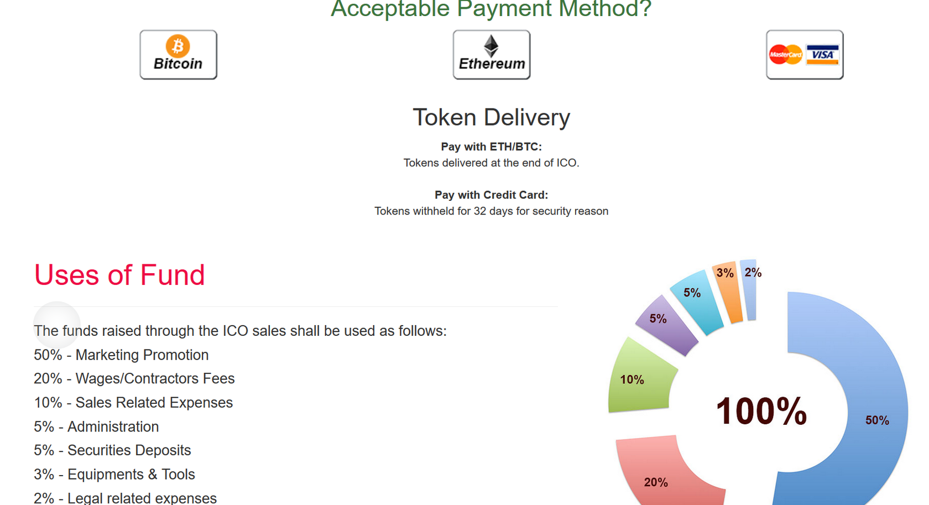Click the red "Uses of Fund" heading

point(119,275)
